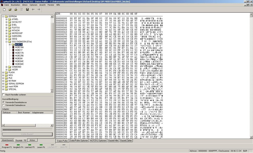Expand the MICROCHIP manufacturer folder

coord(7,33)
